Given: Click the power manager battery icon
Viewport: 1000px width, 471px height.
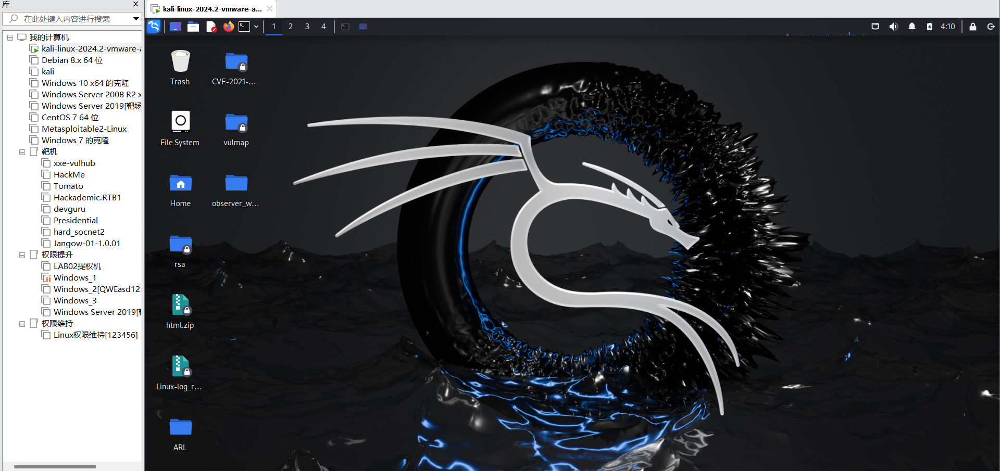Looking at the screenshot, I should point(930,27).
